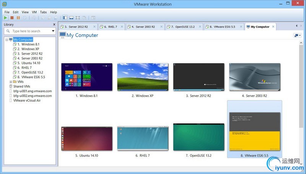Click the red Stop toolbar button
Screen dimensions: 306x174
tap(12, 18)
